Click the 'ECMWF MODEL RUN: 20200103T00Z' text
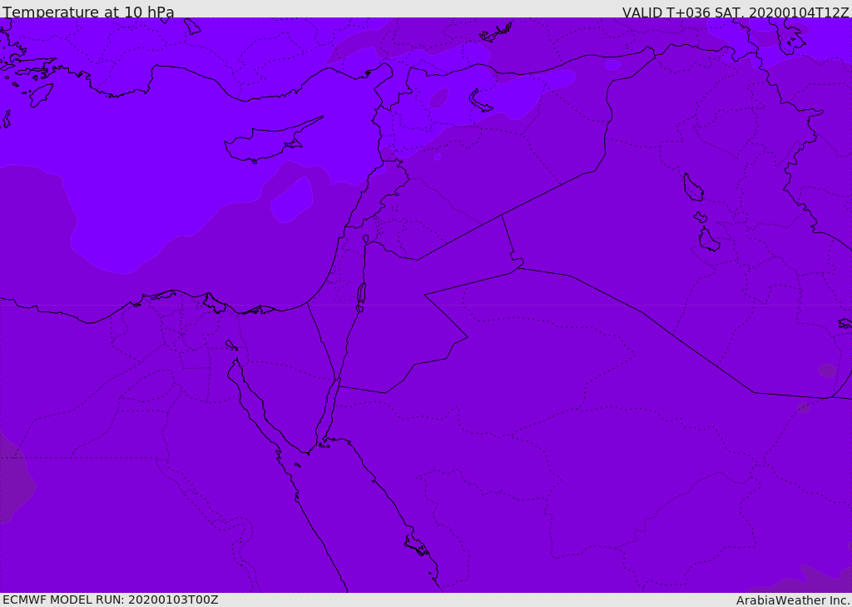 click(111, 600)
